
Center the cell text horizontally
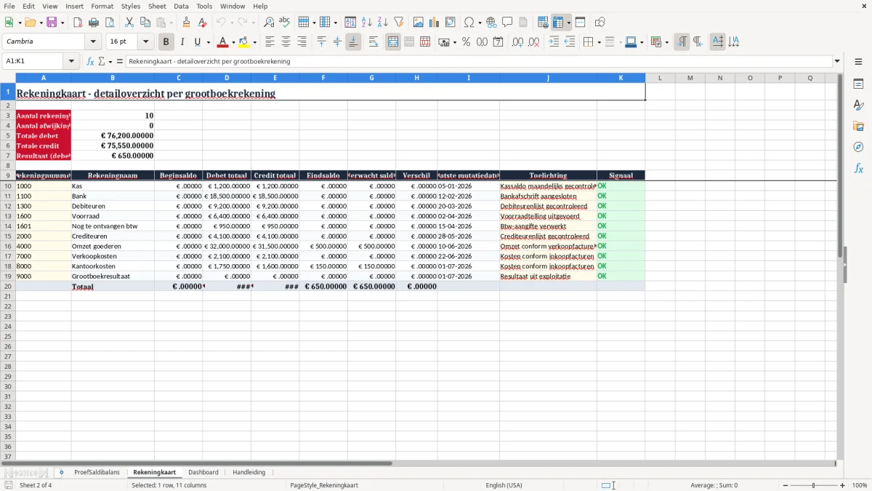[x=286, y=42]
